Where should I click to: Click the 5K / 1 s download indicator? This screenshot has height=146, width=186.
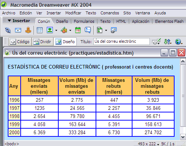[168, 144]
